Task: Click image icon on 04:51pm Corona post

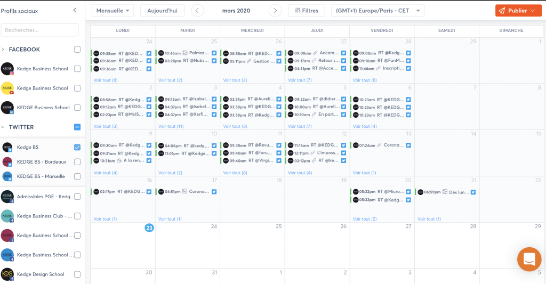Action: point(185,191)
